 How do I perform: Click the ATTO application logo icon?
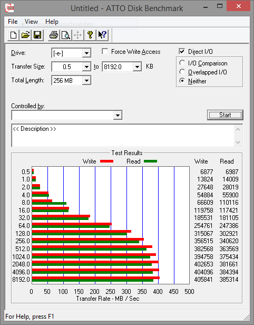[9, 8]
